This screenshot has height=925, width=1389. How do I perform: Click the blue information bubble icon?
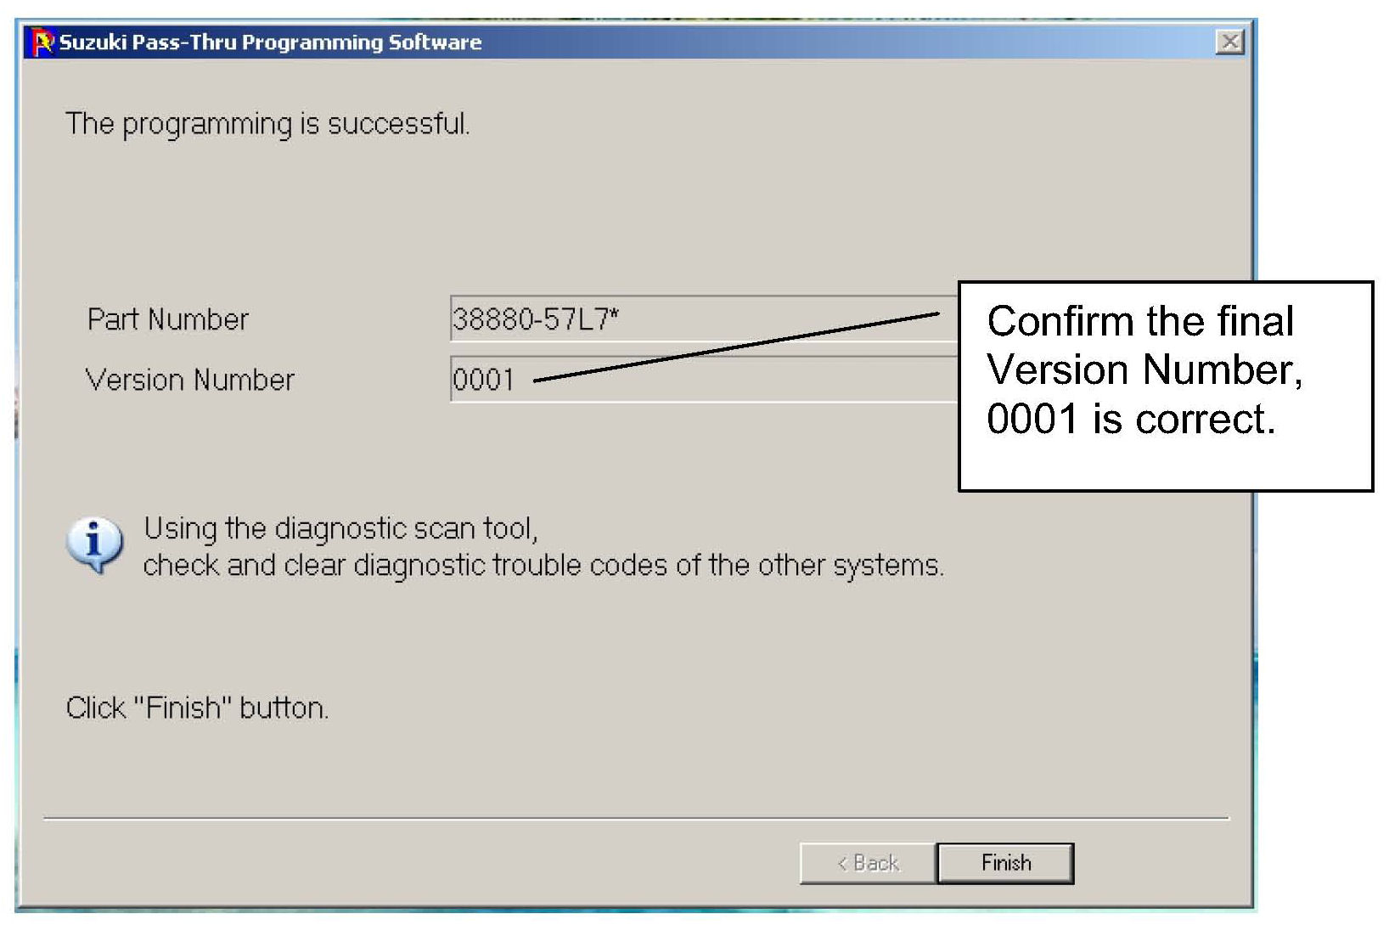tap(94, 544)
